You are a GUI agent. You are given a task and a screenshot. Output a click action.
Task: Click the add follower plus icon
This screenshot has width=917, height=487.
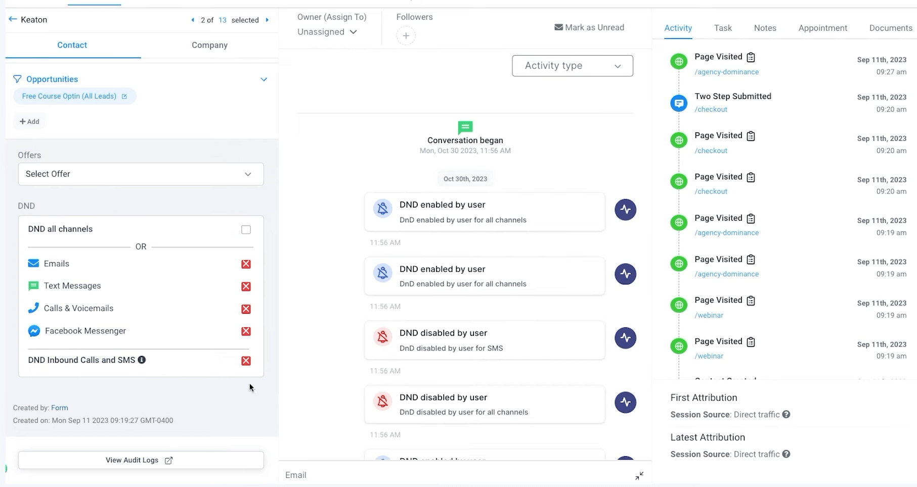[406, 36]
